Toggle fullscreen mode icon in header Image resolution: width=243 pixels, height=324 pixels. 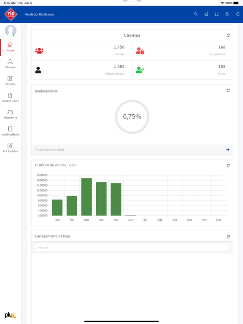[216, 14]
